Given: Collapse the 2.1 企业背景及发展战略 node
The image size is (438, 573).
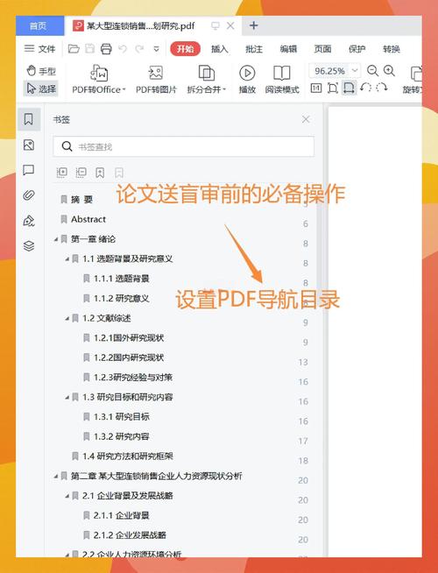Looking at the screenshot, I should (x=67, y=496).
